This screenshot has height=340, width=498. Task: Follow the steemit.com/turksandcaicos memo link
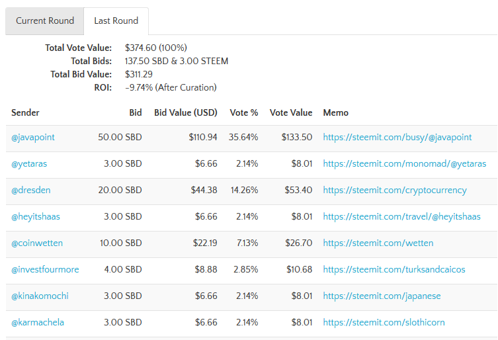click(x=394, y=270)
